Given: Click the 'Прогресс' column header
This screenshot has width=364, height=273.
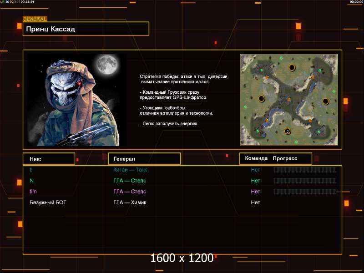Looking at the screenshot, I should tap(285, 158).
